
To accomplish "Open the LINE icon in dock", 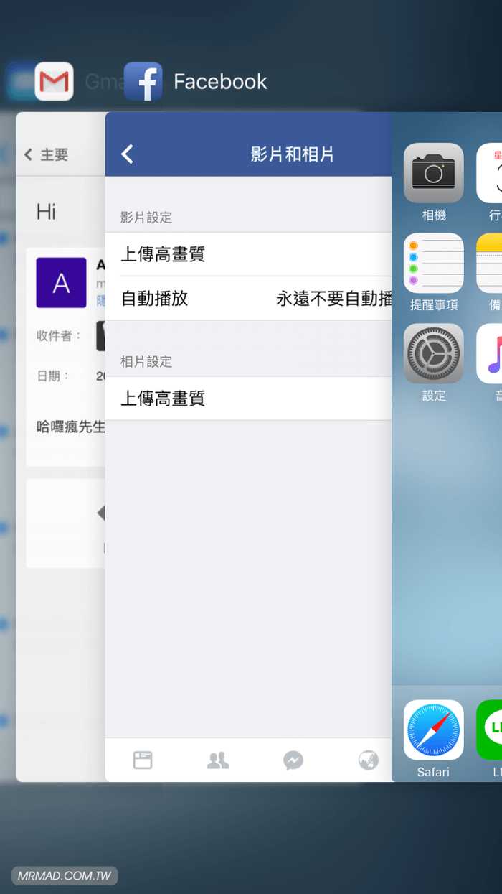I will tap(489, 730).
